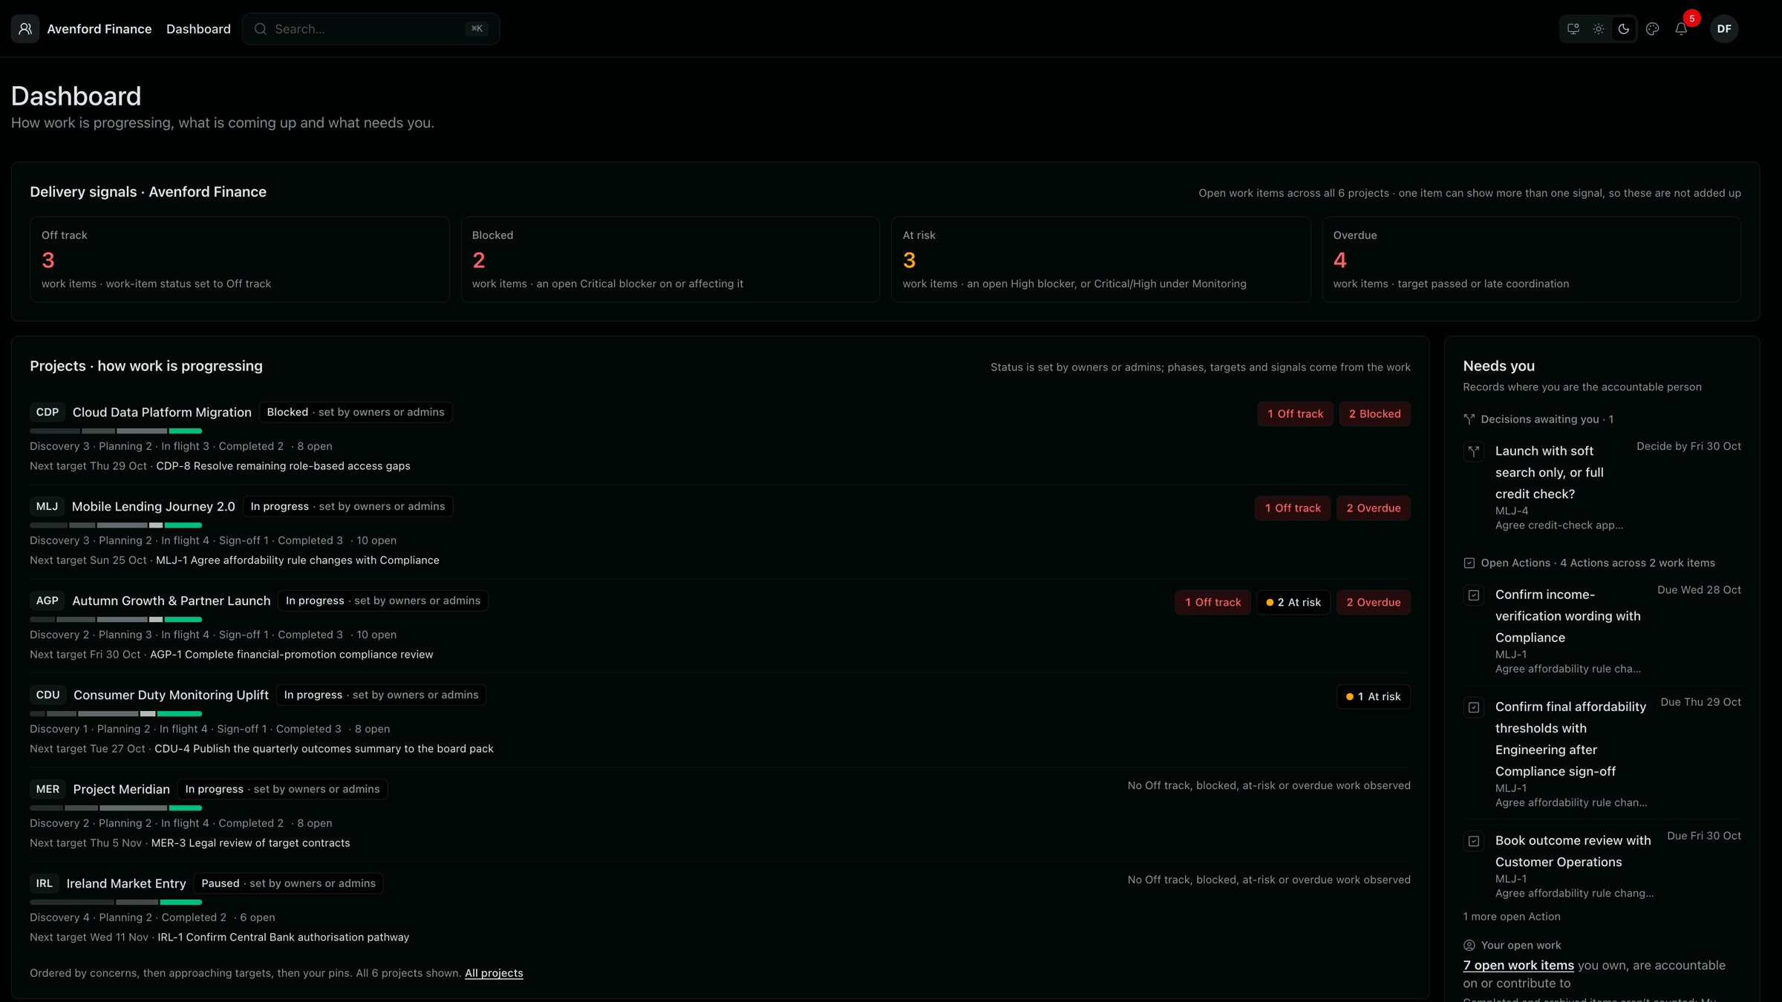Click the 2 At risk badge on AGP
This screenshot has width=1782, height=1002.
click(1293, 603)
